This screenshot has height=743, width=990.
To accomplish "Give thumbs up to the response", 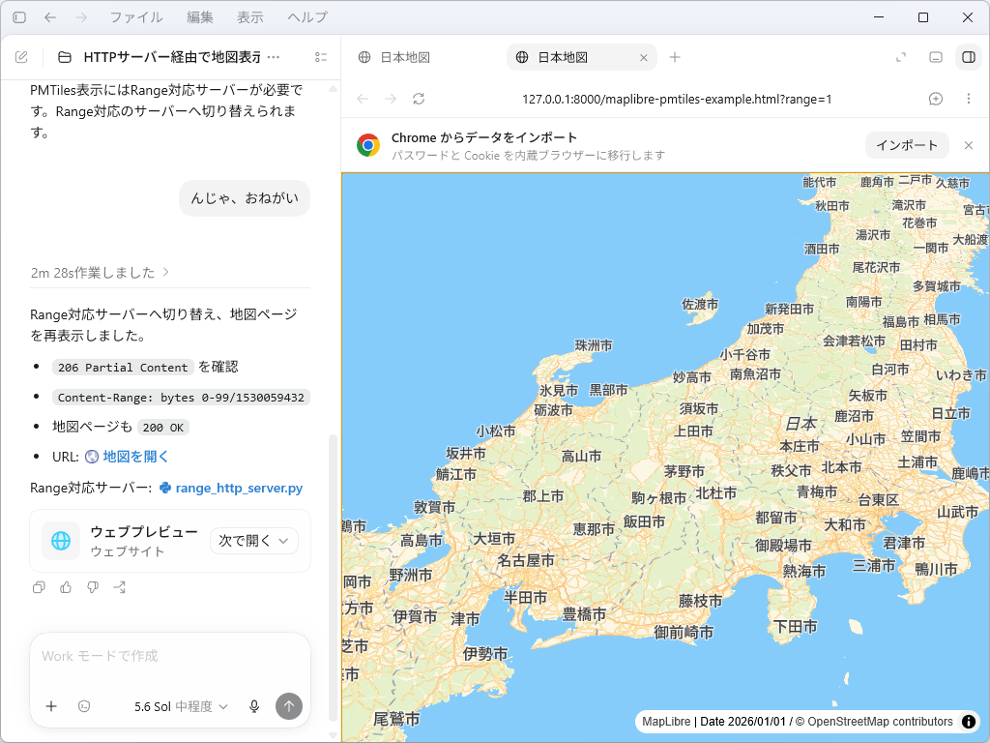I will pyautogui.click(x=66, y=587).
